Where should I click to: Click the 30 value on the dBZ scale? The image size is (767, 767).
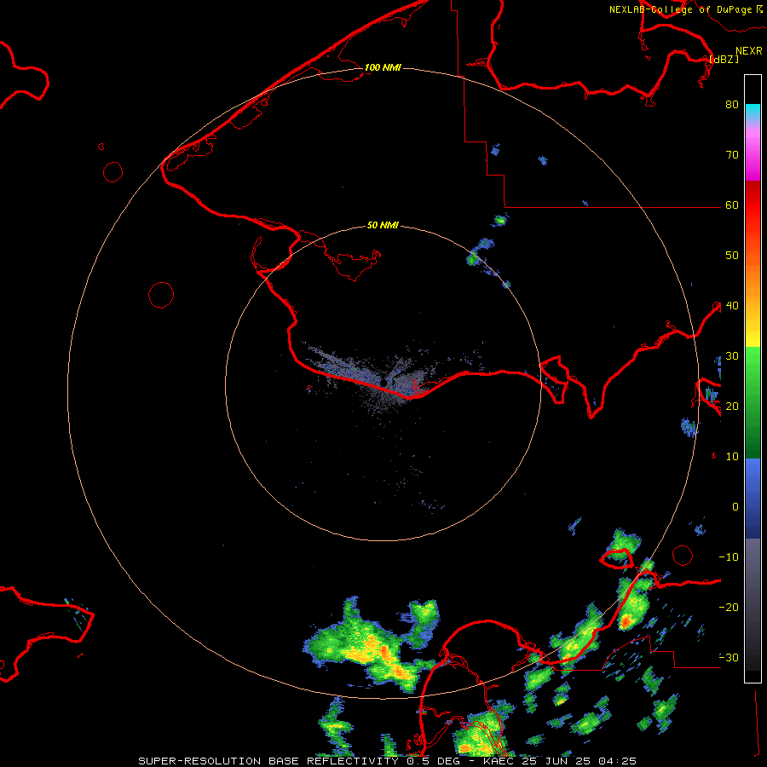[732, 355]
